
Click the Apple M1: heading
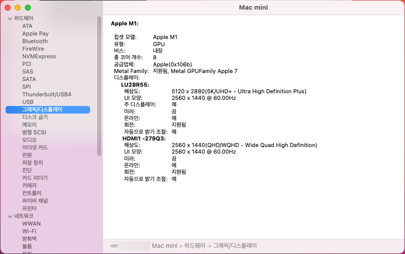pos(125,23)
